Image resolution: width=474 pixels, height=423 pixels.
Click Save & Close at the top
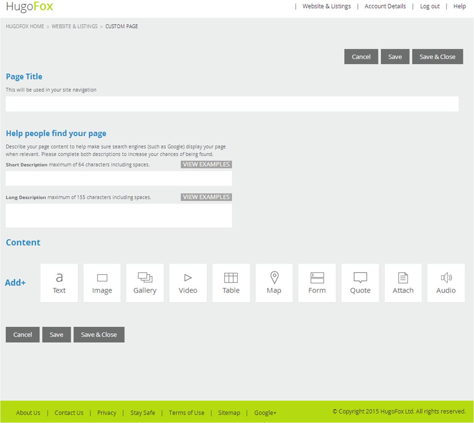click(438, 56)
